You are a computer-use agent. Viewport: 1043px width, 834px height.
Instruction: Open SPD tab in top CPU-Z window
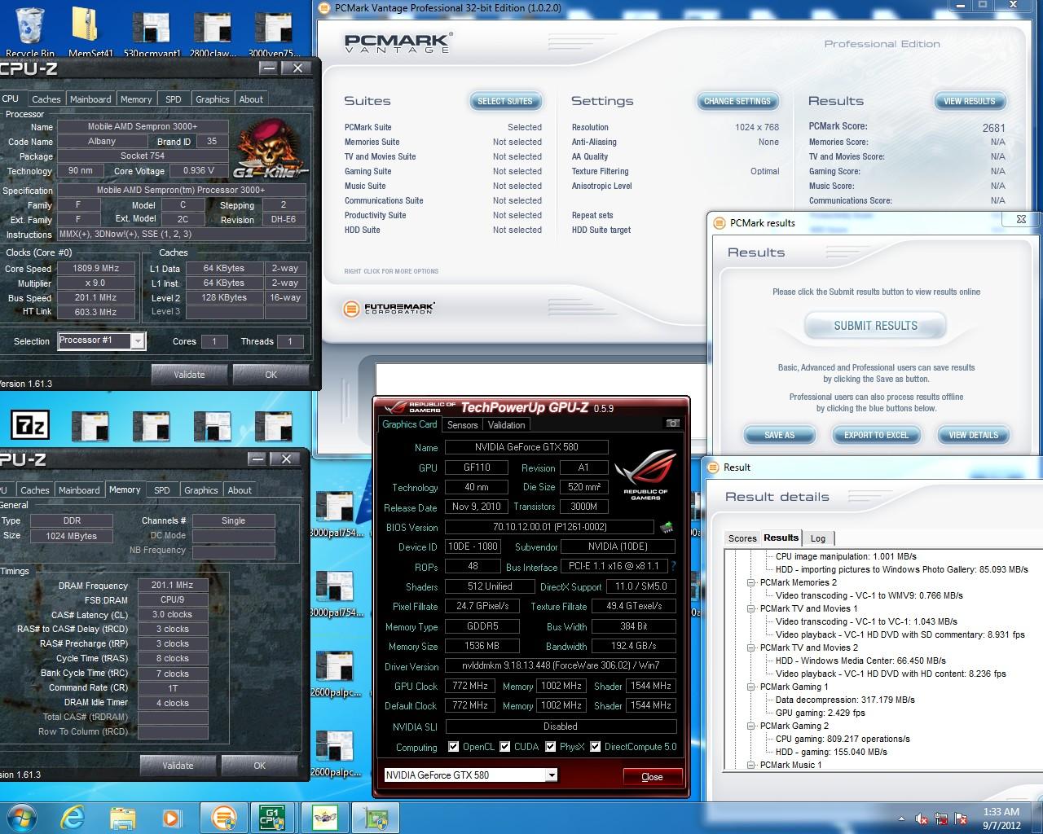pos(174,99)
